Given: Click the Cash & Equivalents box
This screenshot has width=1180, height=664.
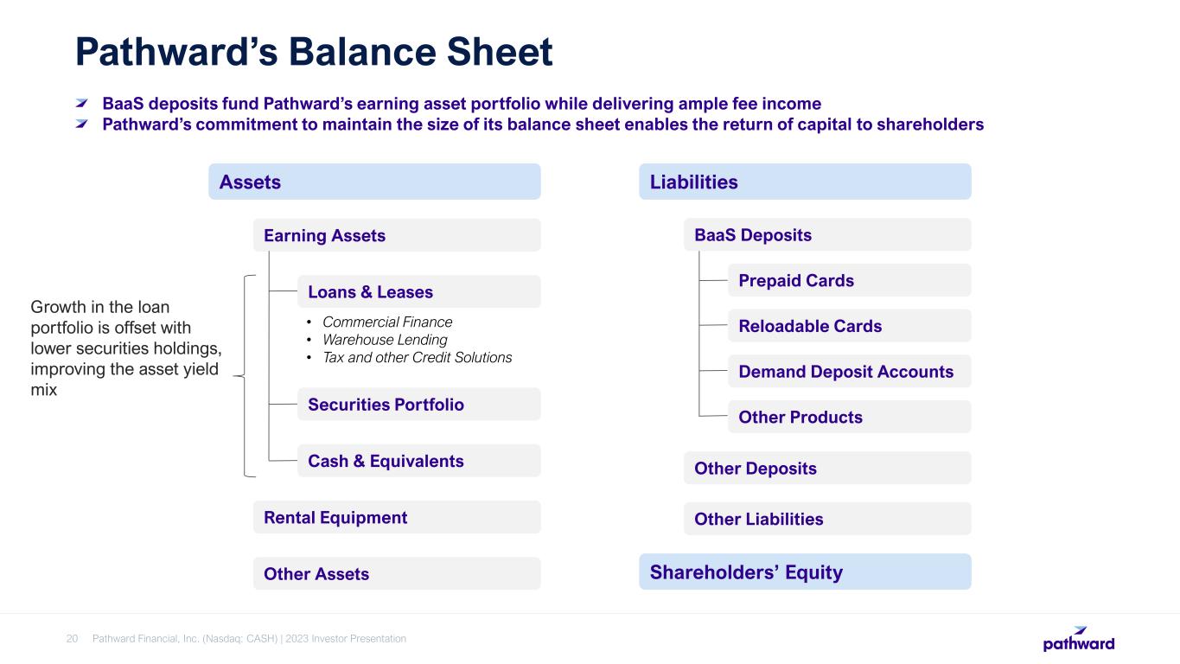Looking at the screenshot, I should (x=418, y=461).
